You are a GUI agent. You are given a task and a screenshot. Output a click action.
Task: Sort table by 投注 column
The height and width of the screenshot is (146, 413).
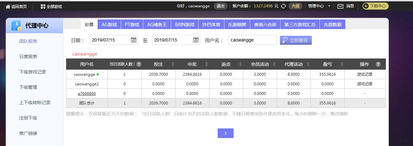pyautogui.click(x=173, y=64)
